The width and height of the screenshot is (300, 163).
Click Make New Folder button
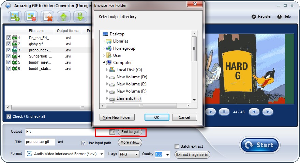pos(117,117)
